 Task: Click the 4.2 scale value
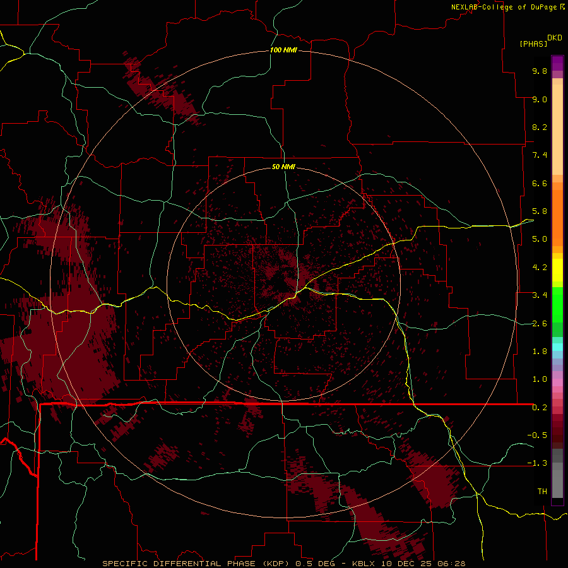540,268
